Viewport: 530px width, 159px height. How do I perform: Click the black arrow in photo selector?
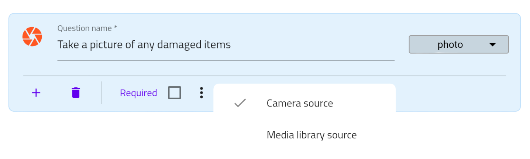point(492,45)
